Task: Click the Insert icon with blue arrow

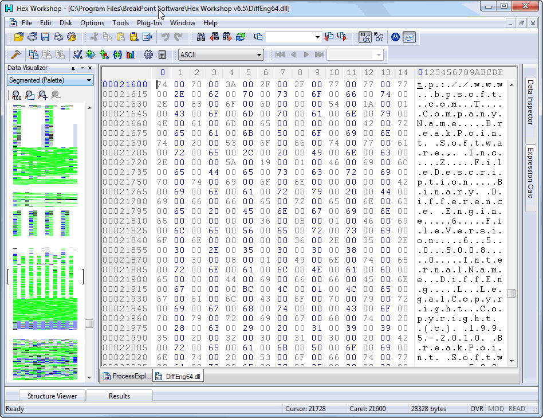Action: [147, 37]
